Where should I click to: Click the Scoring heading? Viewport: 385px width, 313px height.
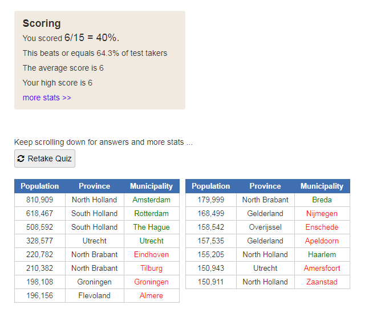tap(42, 23)
